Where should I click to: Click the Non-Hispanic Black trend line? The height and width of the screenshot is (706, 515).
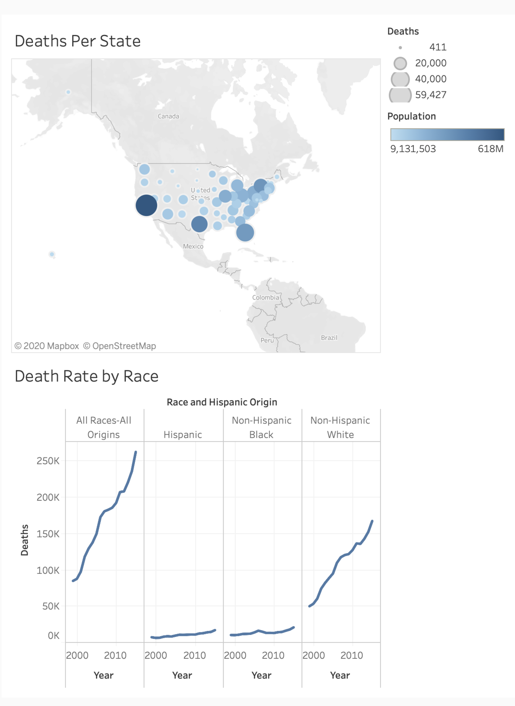262,632
